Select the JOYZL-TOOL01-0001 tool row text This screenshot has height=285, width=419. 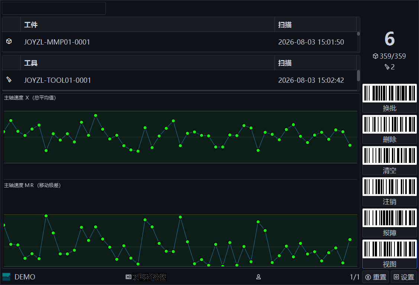[x=58, y=80]
